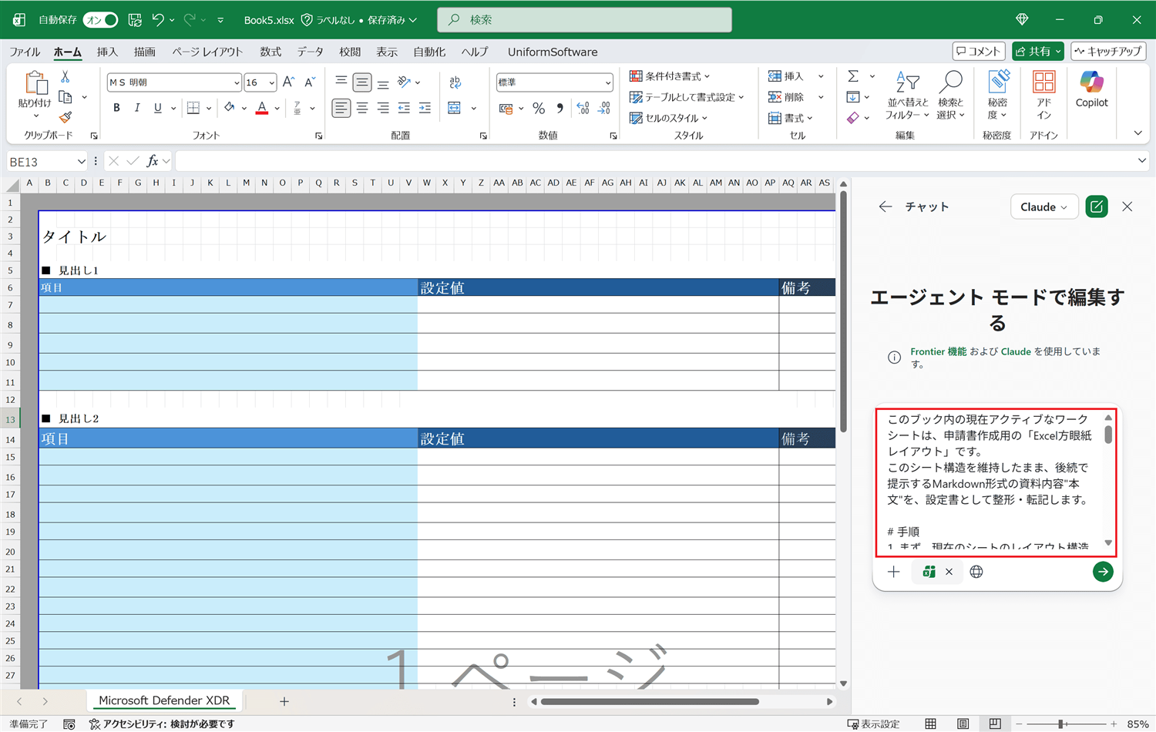
Task: Toggle align right
Action: pos(383,108)
